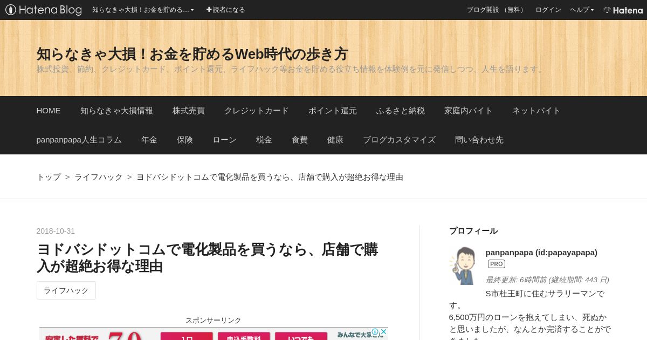Select 知らなきゃ大損情報 menu item
Screen dimensions: 647x340
(116, 111)
